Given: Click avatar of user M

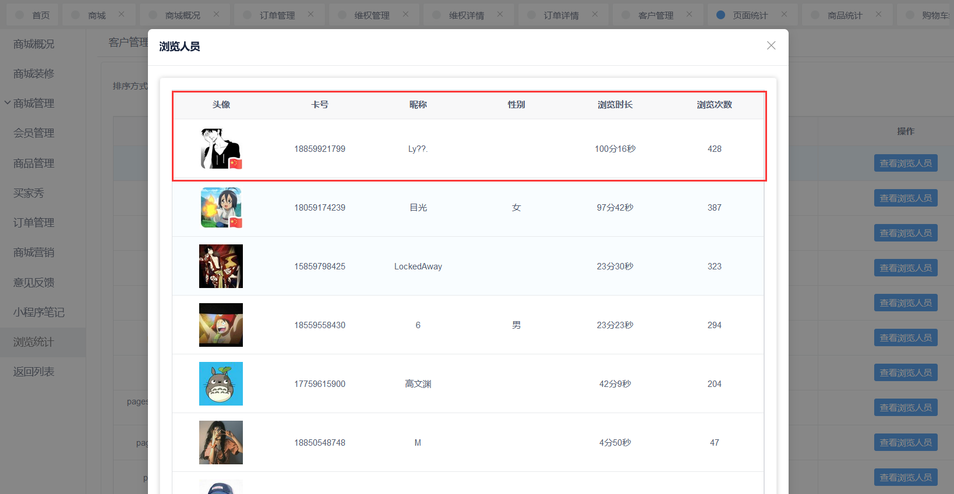Looking at the screenshot, I should (221, 442).
